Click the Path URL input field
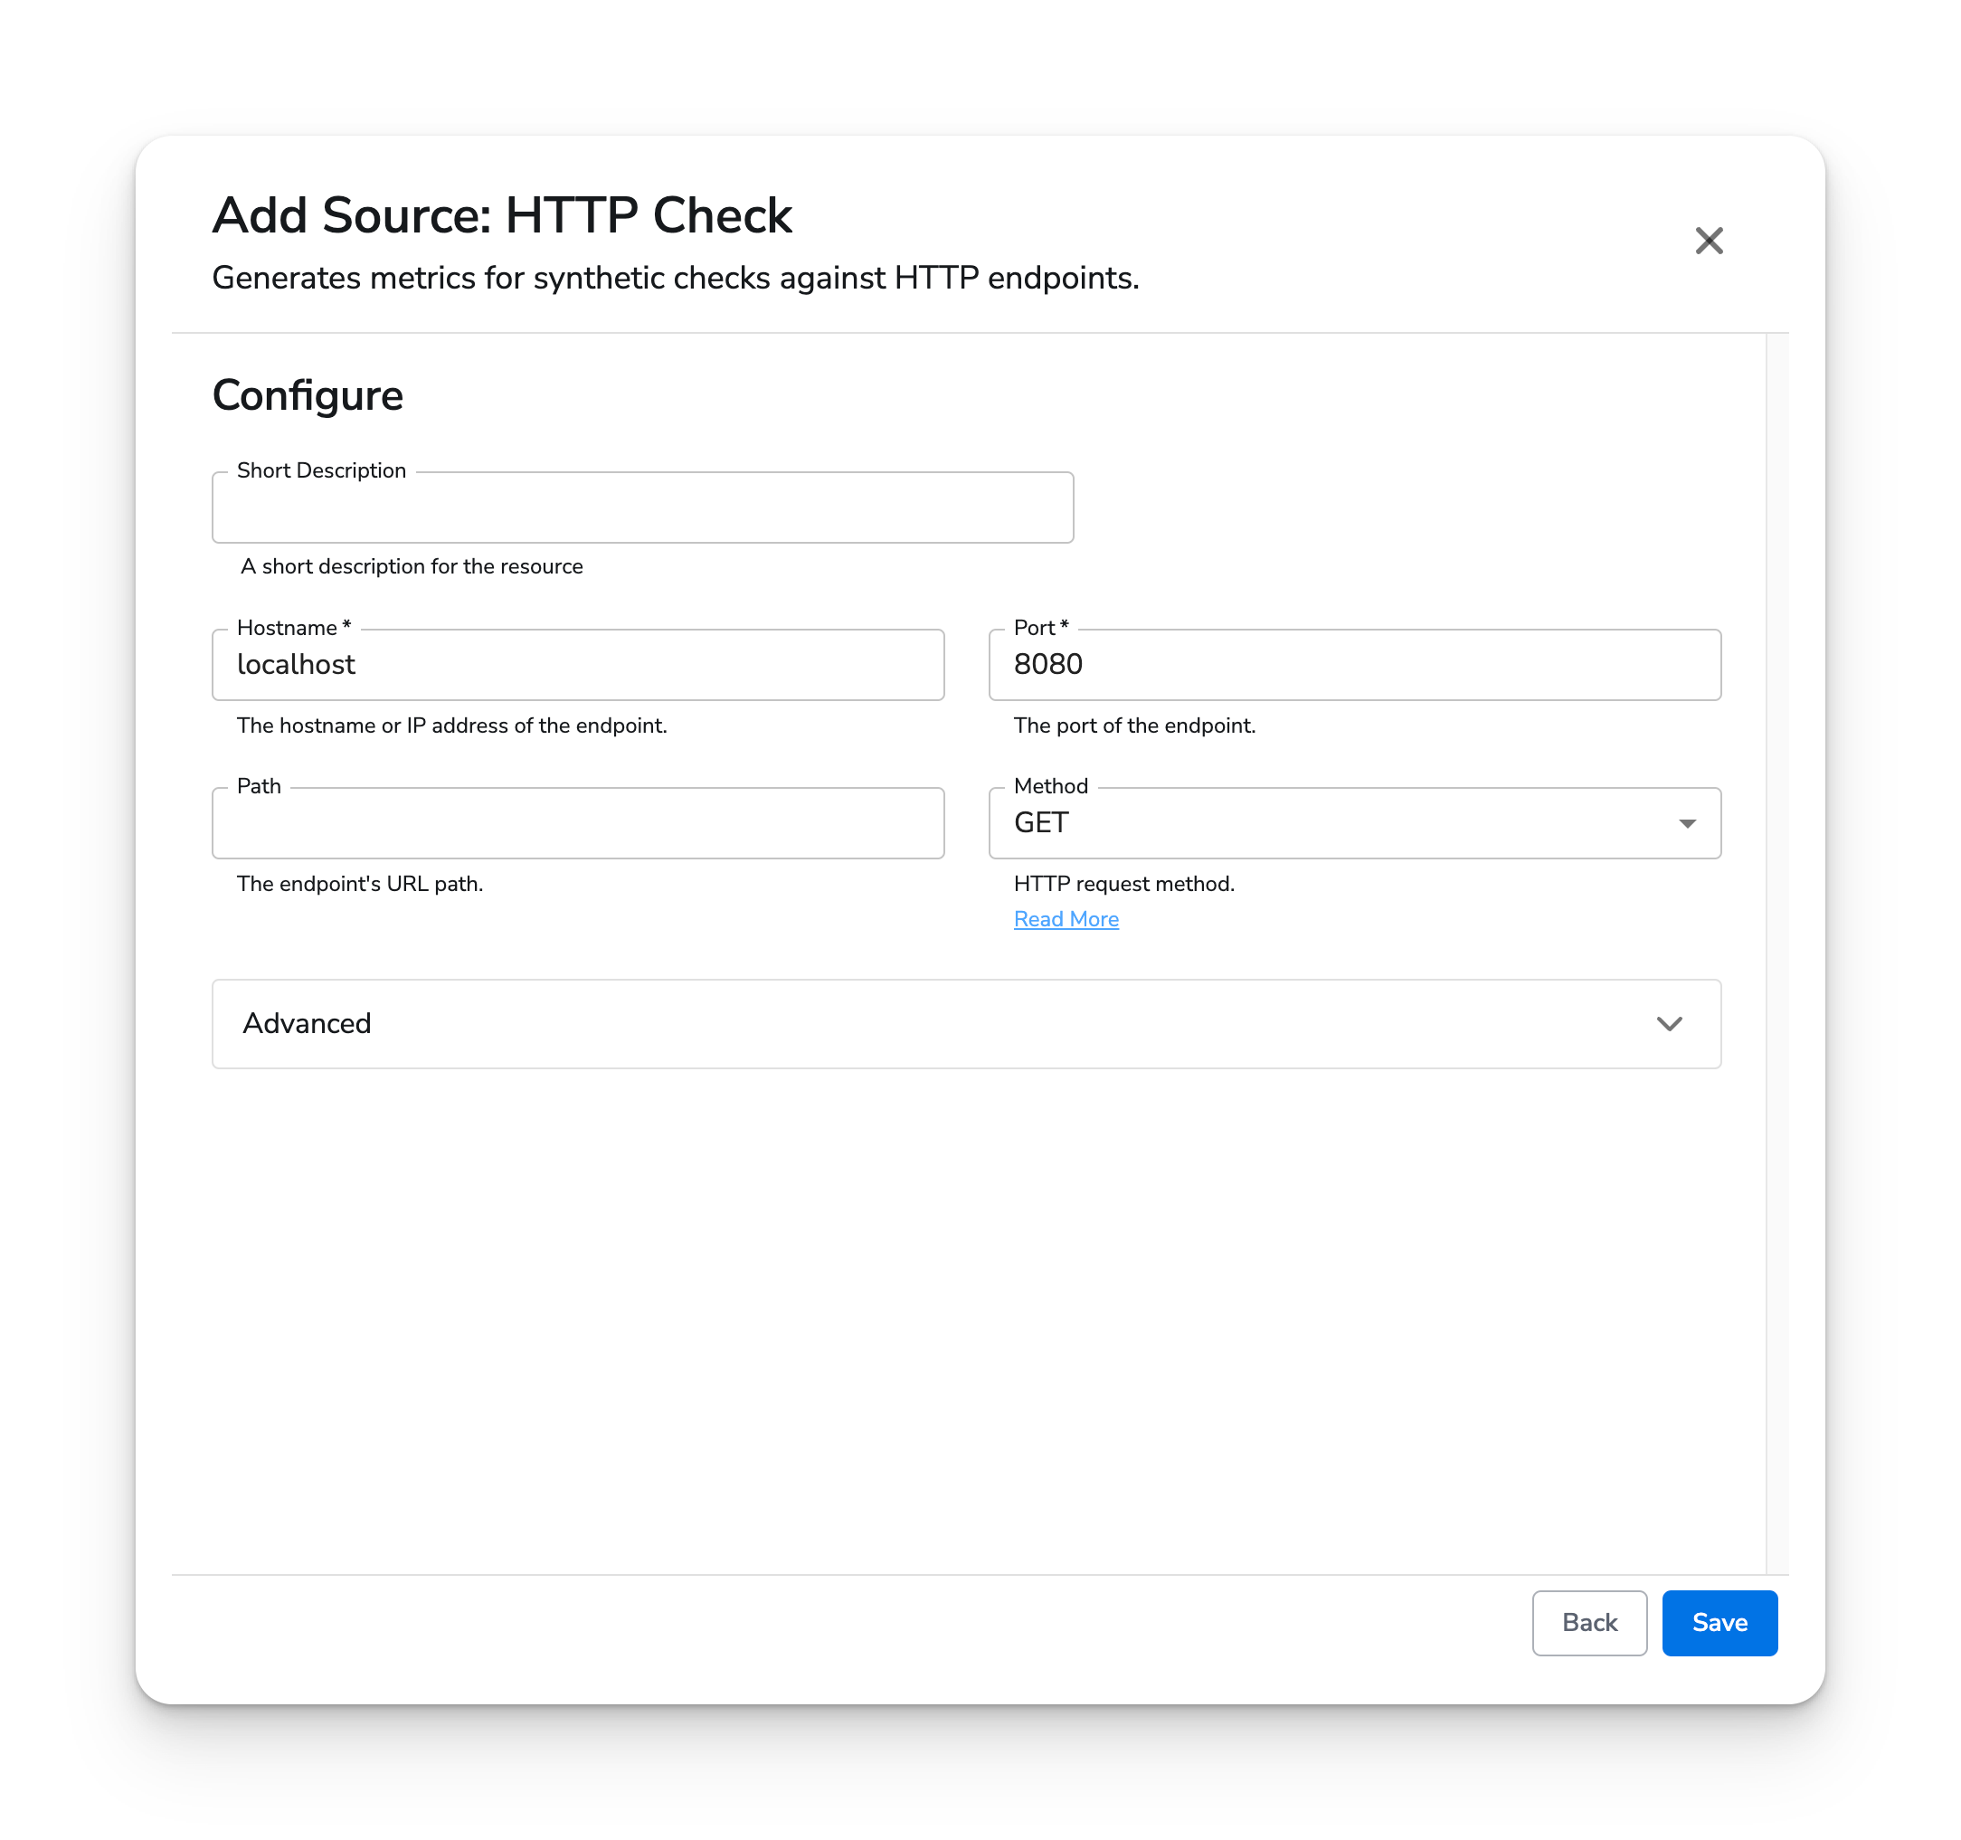The image size is (1961, 1840). pos(578,823)
